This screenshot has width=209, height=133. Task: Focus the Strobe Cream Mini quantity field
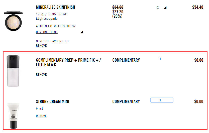[162, 100]
